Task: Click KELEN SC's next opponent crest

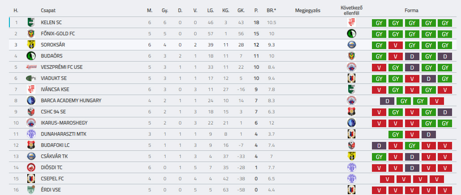Action: 351,22
